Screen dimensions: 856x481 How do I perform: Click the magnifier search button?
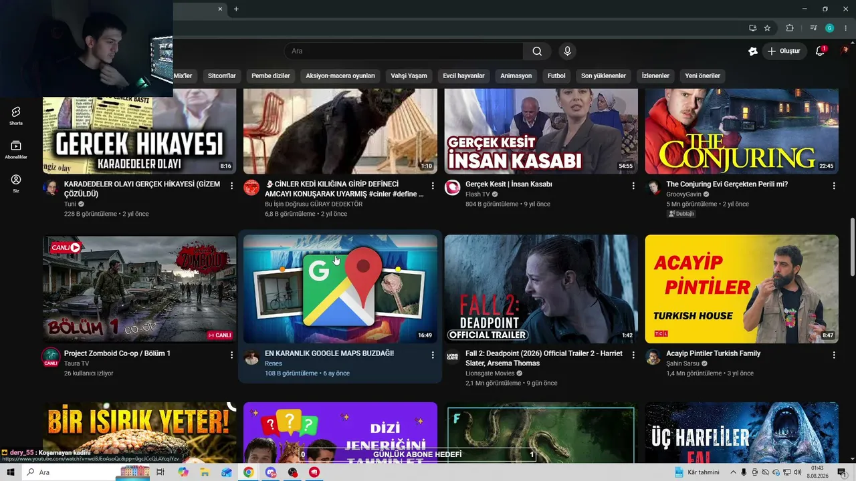(x=537, y=51)
